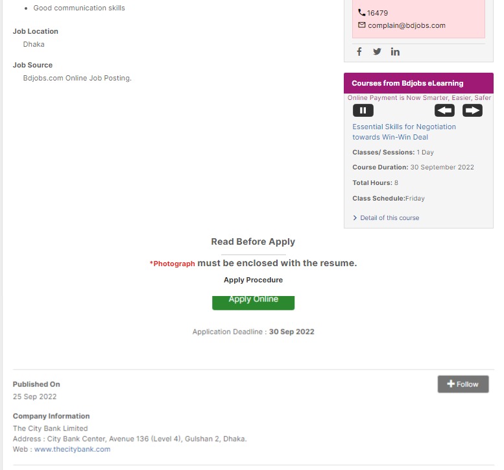Select the City Bank Center address line
Image resolution: width=504 pixels, height=470 pixels.
(130, 439)
